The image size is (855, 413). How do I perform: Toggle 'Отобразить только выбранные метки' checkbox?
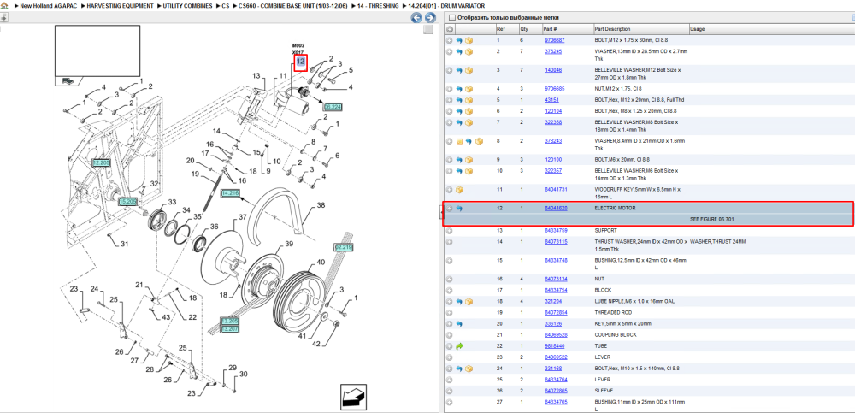pos(451,18)
